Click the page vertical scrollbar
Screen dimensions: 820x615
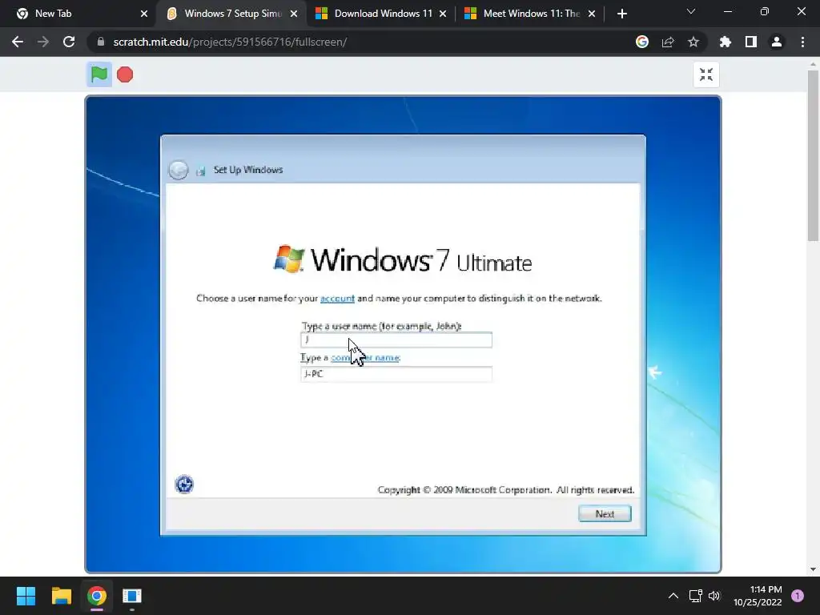(x=813, y=156)
